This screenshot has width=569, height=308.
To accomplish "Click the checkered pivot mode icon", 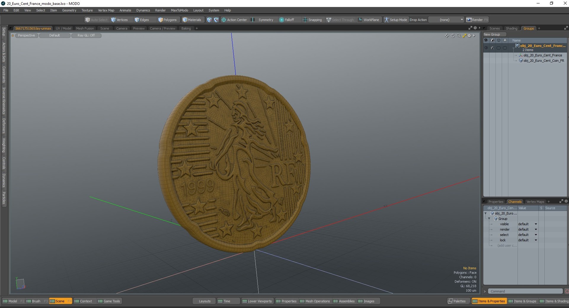I will point(216,20).
